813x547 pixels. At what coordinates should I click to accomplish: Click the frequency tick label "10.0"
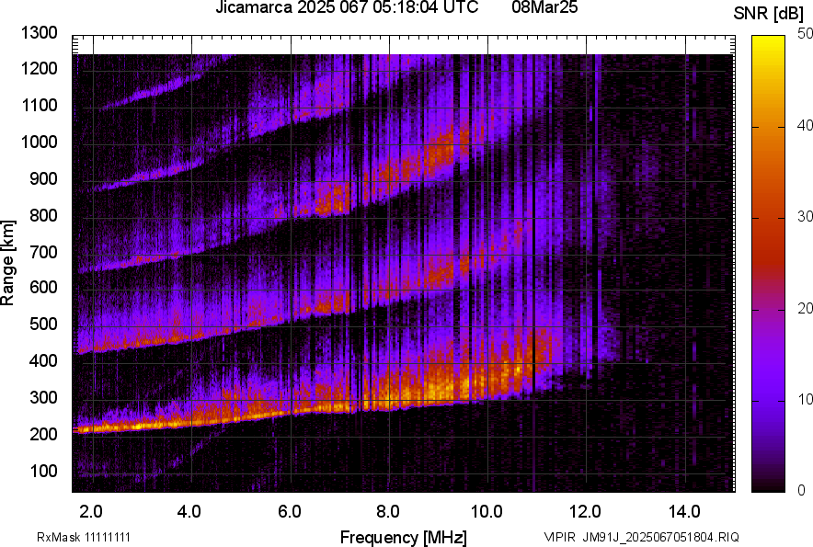coord(487,512)
